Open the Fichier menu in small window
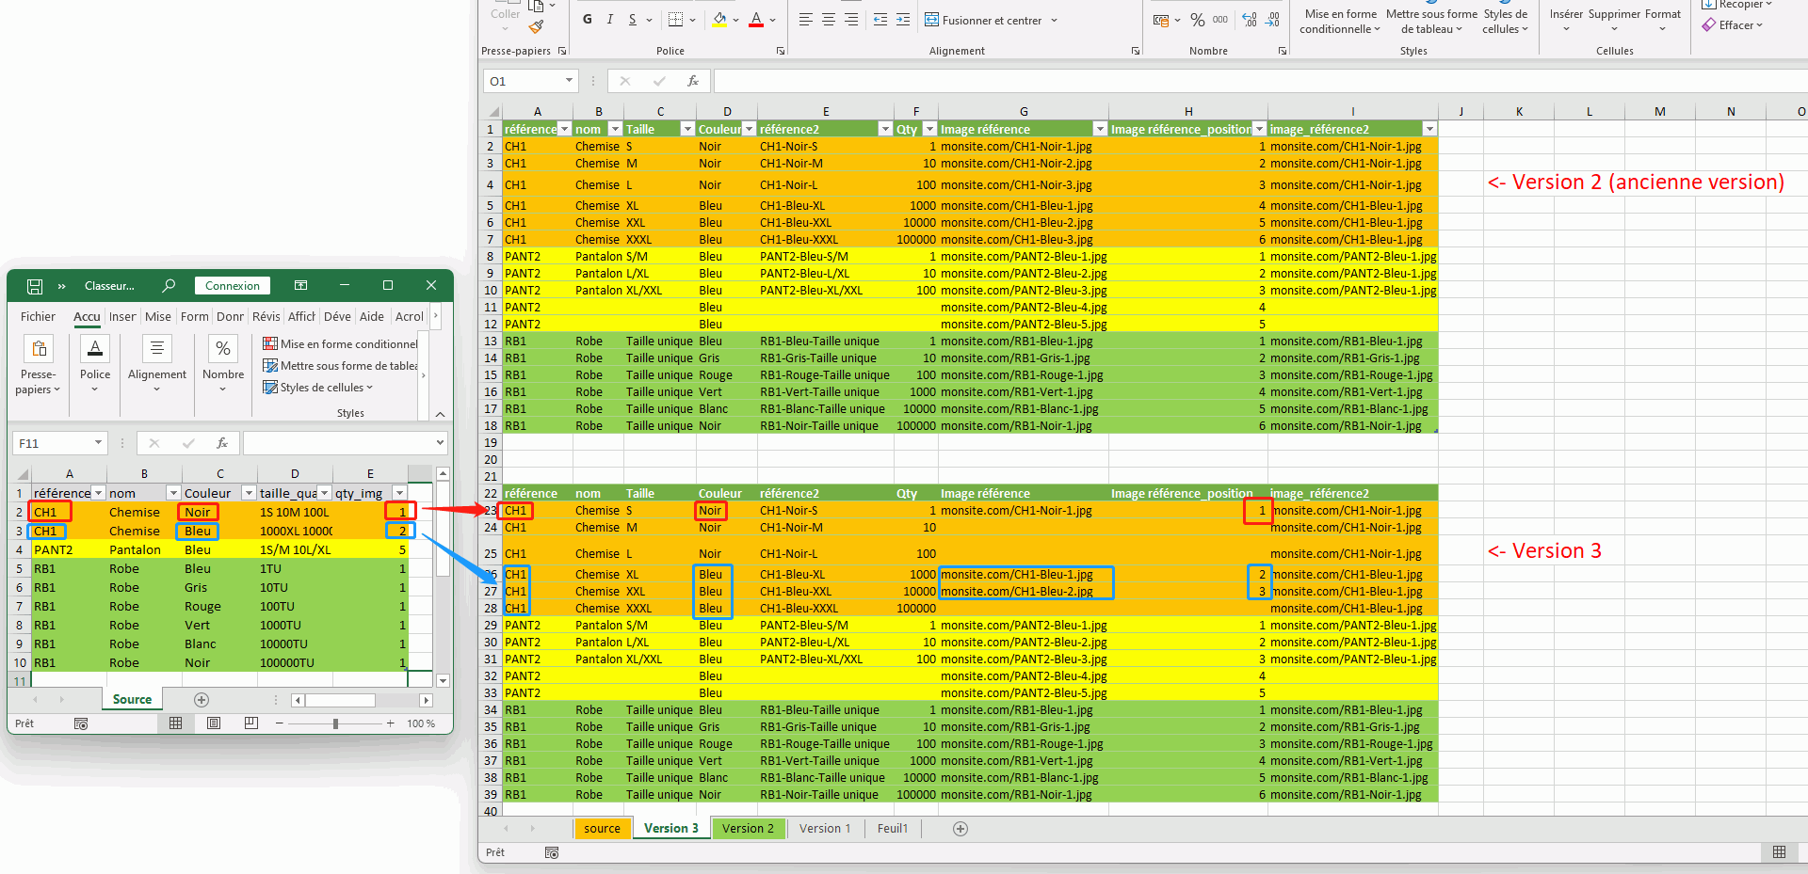The width and height of the screenshot is (1808, 874). tap(38, 317)
